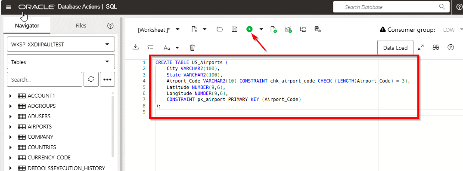This screenshot has width=463, height=171.
Task: Open the new file dropdown arrow
Action: tap(204, 29)
